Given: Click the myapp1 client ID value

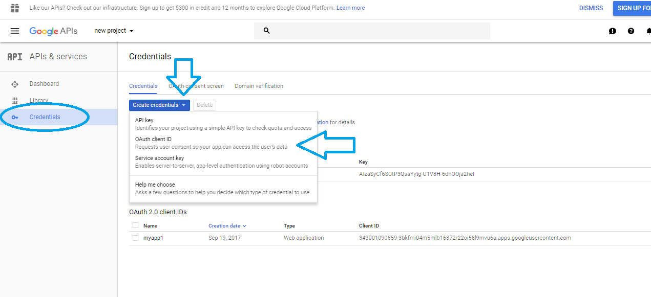Looking at the screenshot, I should tap(465, 238).
